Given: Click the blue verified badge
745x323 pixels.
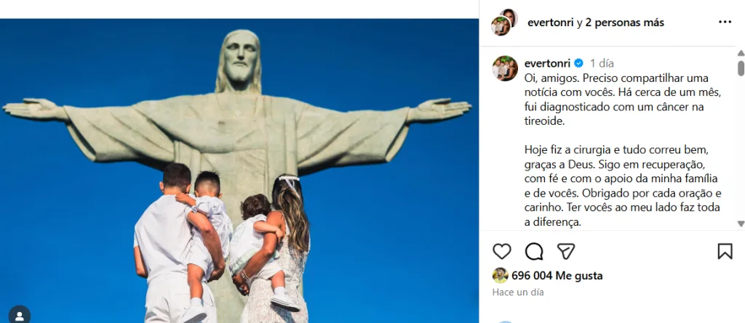Looking at the screenshot, I should point(579,63).
